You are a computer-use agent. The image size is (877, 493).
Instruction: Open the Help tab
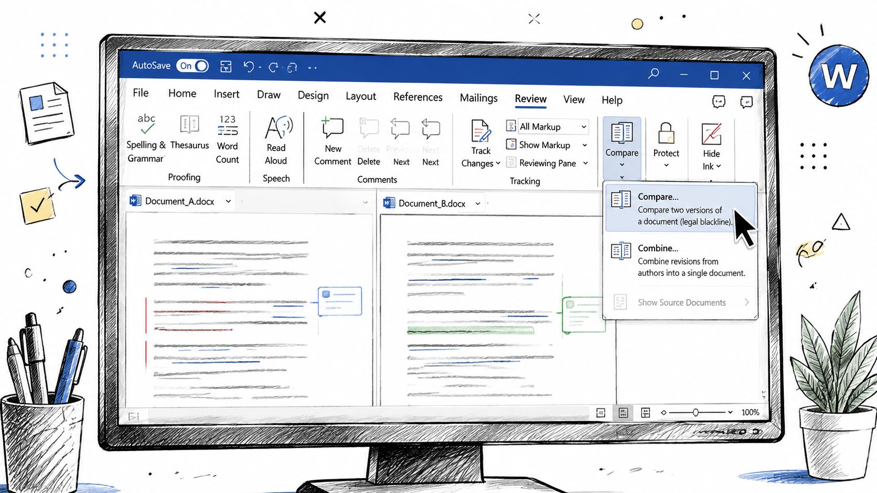click(612, 100)
